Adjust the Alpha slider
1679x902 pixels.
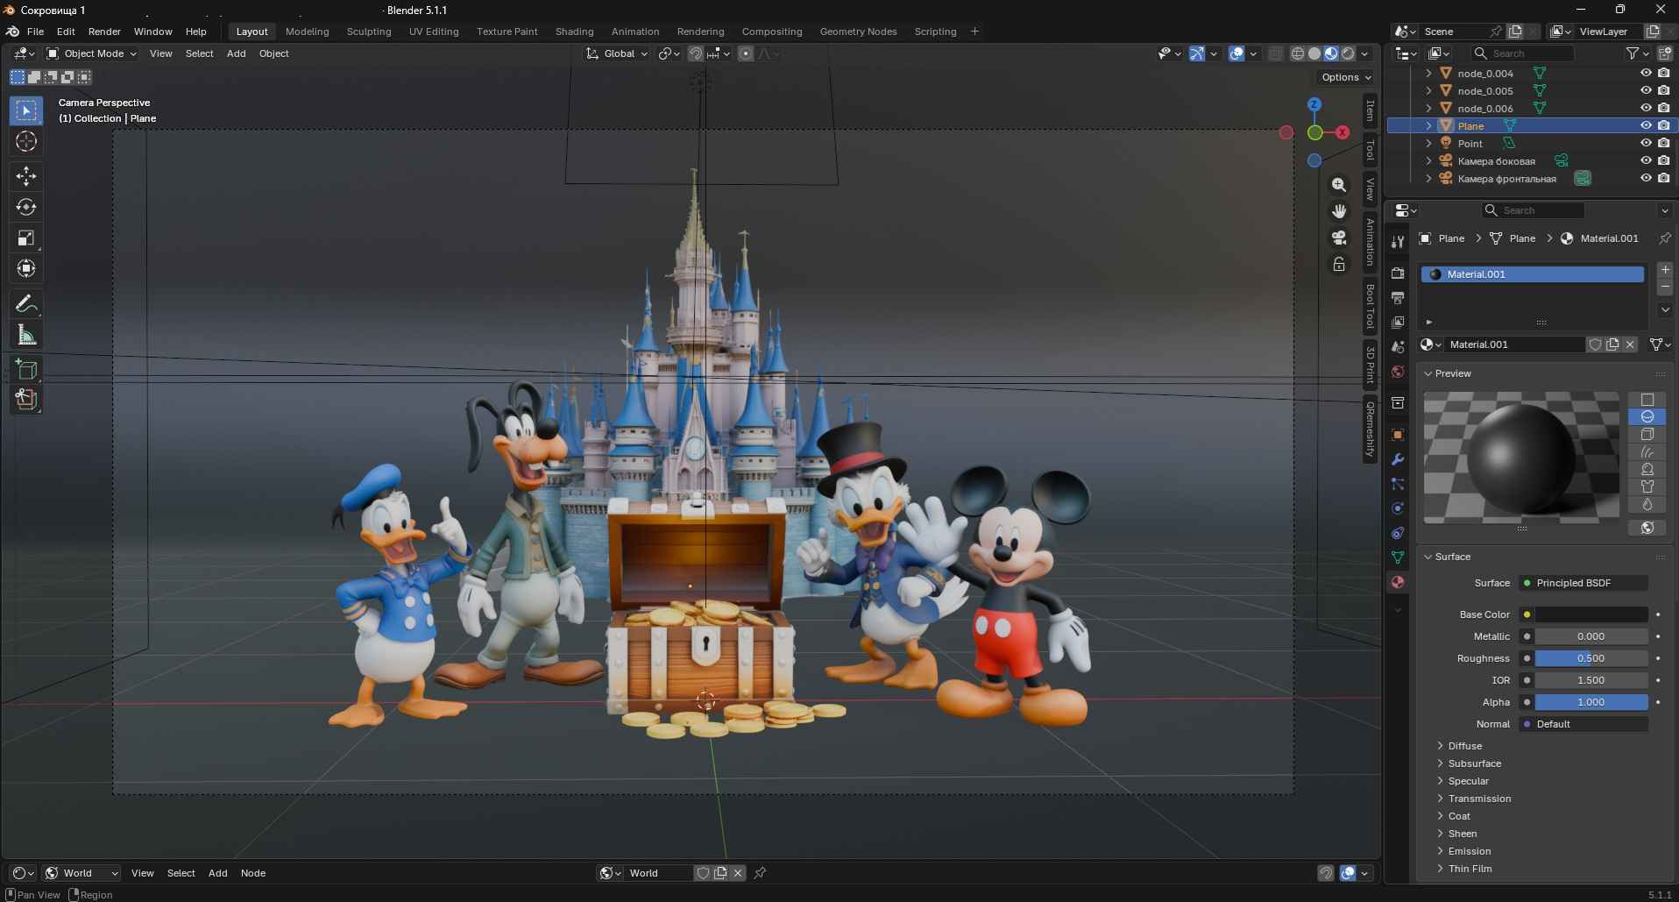coord(1590,702)
